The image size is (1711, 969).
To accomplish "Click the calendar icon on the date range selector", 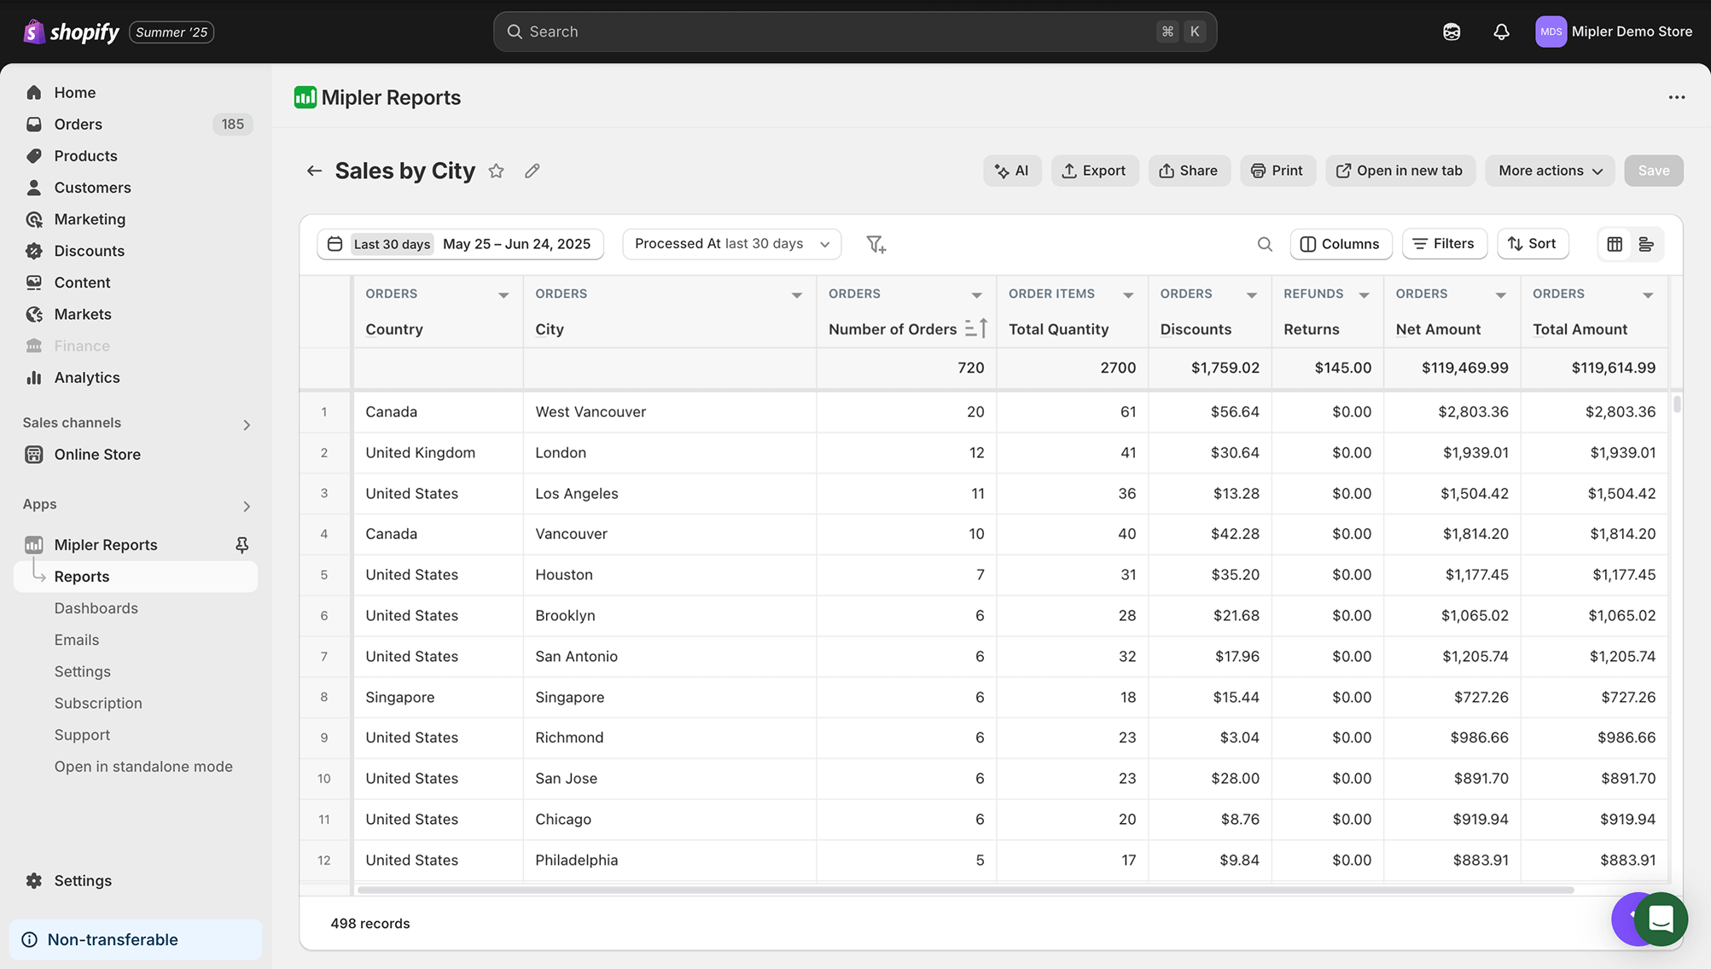I will [x=335, y=244].
